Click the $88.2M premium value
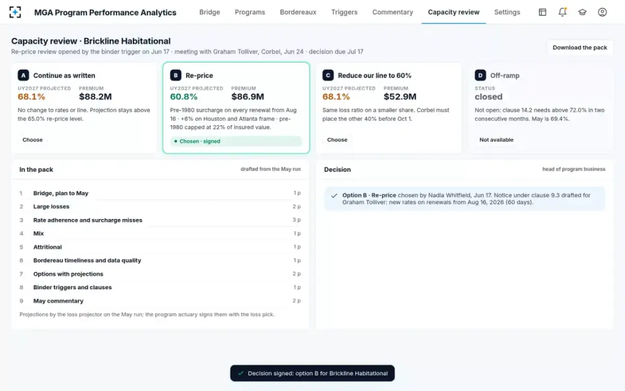The width and height of the screenshot is (625, 391). point(95,96)
